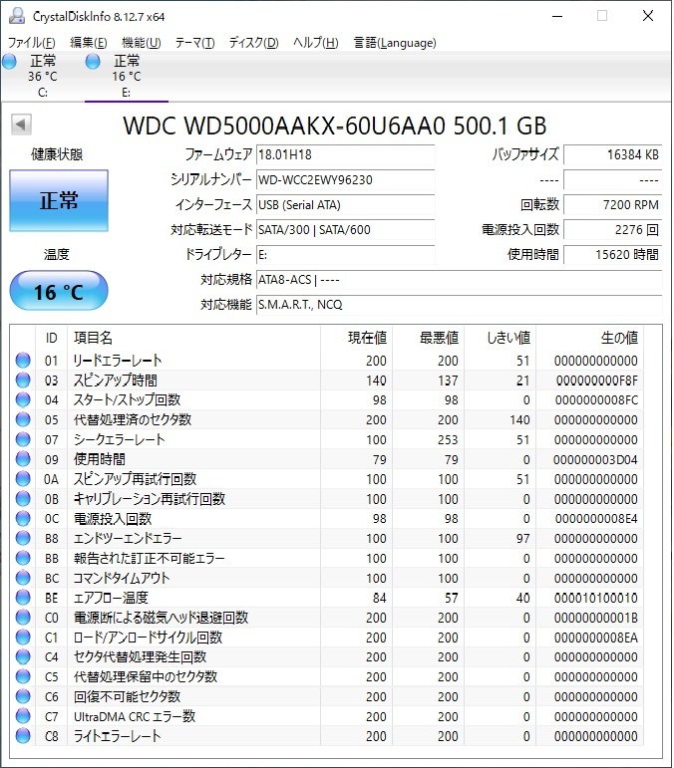Click the power on count field 2276 回
The width and height of the screenshot is (674, 768).
click(613, 230)
